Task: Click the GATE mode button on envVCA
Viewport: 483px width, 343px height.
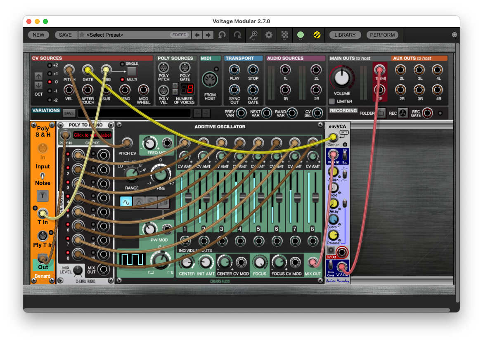Action: tap(344, 132)
